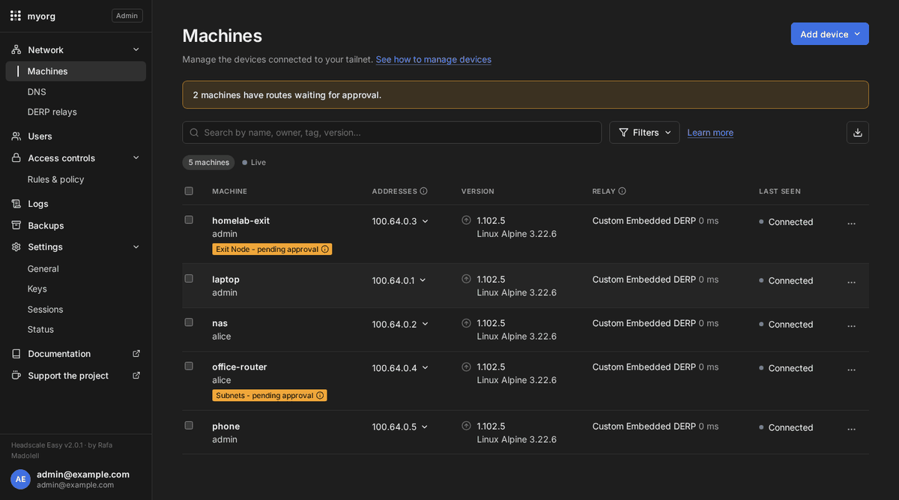
Task: Expand addresses for 100.64.0.1
Action: (x=423, y=280)
